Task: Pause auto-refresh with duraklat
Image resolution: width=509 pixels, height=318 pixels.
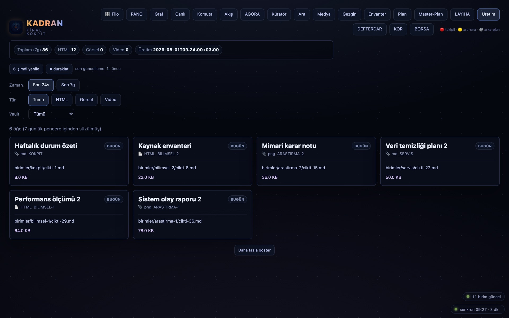Action: (x=59, y=69)
